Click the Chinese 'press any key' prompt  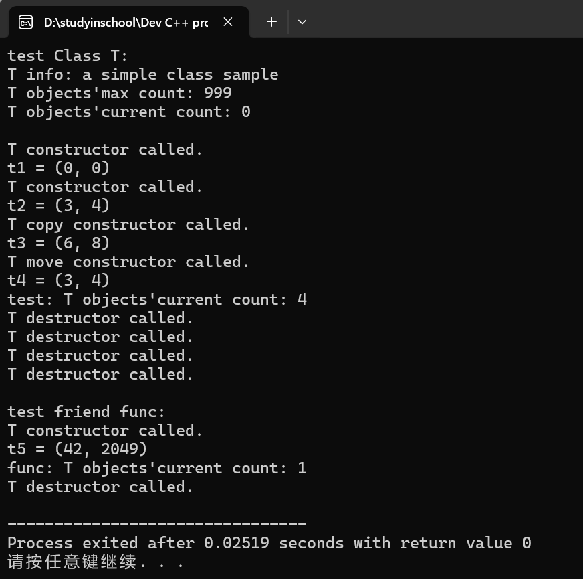95,562
